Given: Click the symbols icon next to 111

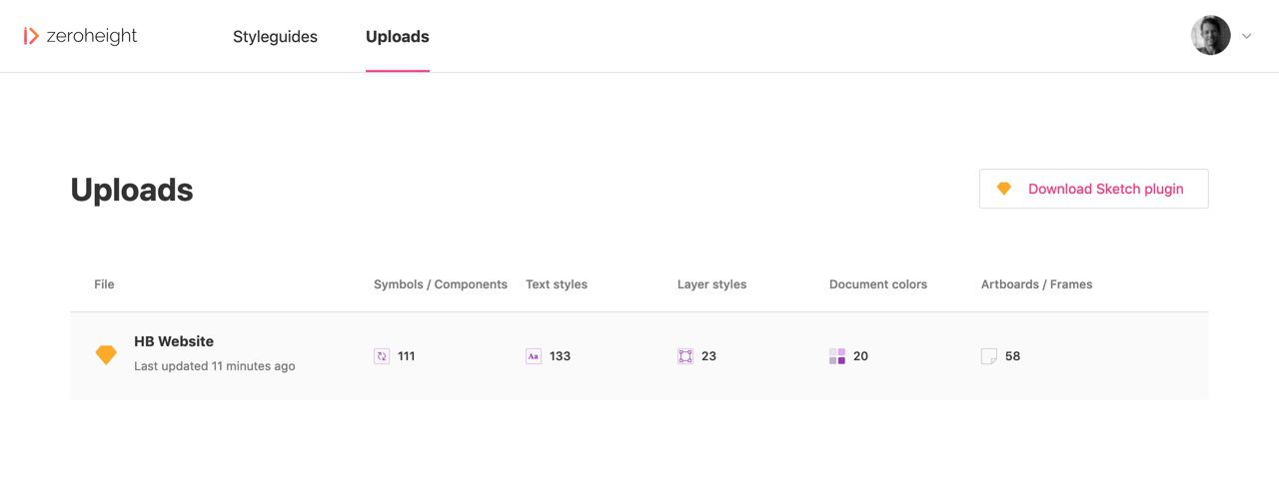Looking at the screenshot, I should tap(382, 356).
